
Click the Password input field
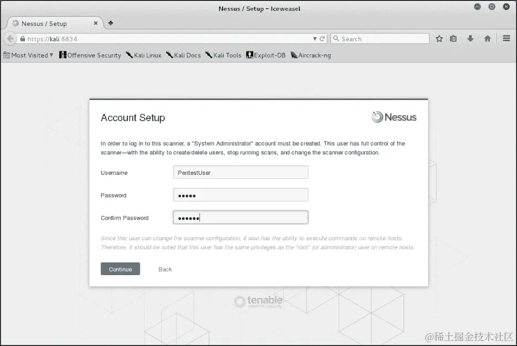tap(240, 195)
